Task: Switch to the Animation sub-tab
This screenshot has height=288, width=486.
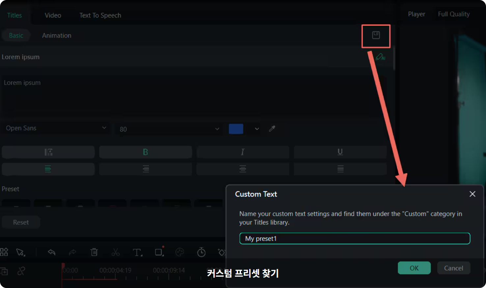Action: pyautogui.click(x=57, y=36)
